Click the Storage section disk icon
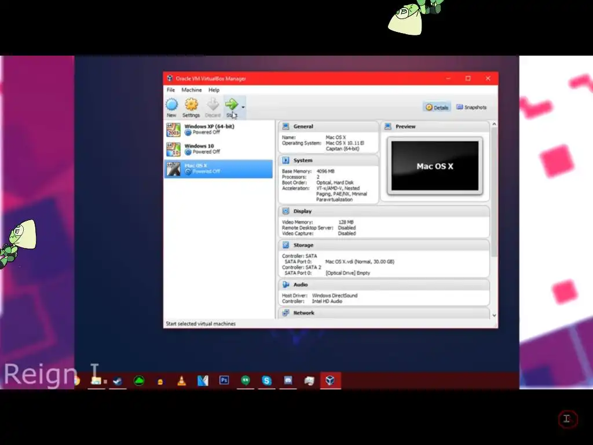 [286, 245]
